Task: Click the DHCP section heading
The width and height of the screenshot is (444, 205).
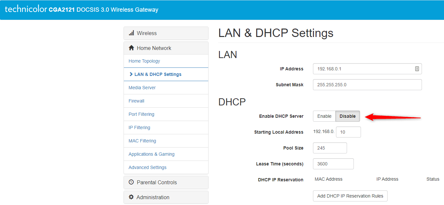Action: point(232,102)
